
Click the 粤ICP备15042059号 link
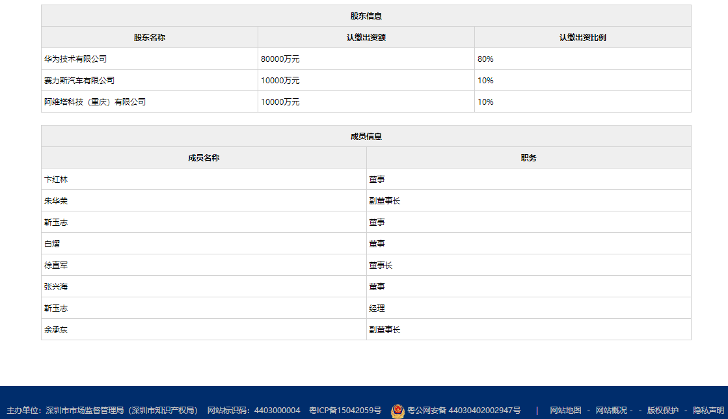click(345, 411)
